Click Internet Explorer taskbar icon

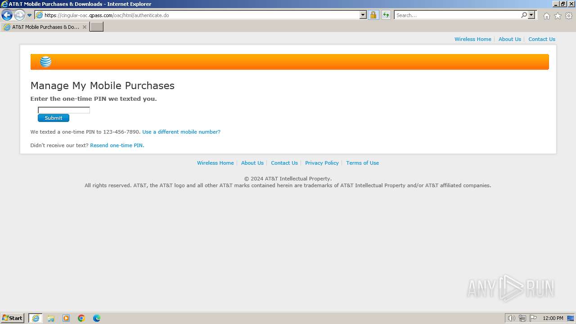coord(36,318)
